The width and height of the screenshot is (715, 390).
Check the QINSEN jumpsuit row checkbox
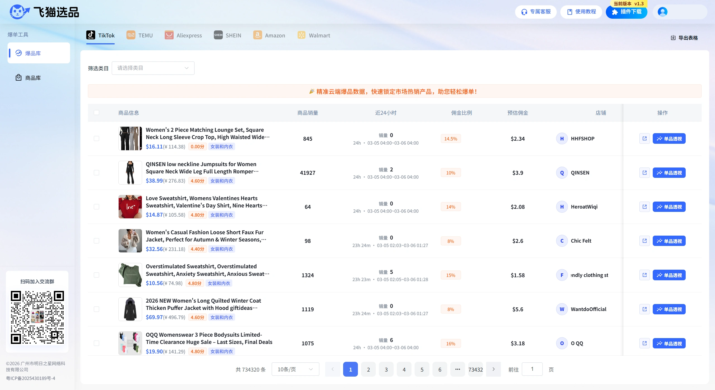tap(96, 173)
